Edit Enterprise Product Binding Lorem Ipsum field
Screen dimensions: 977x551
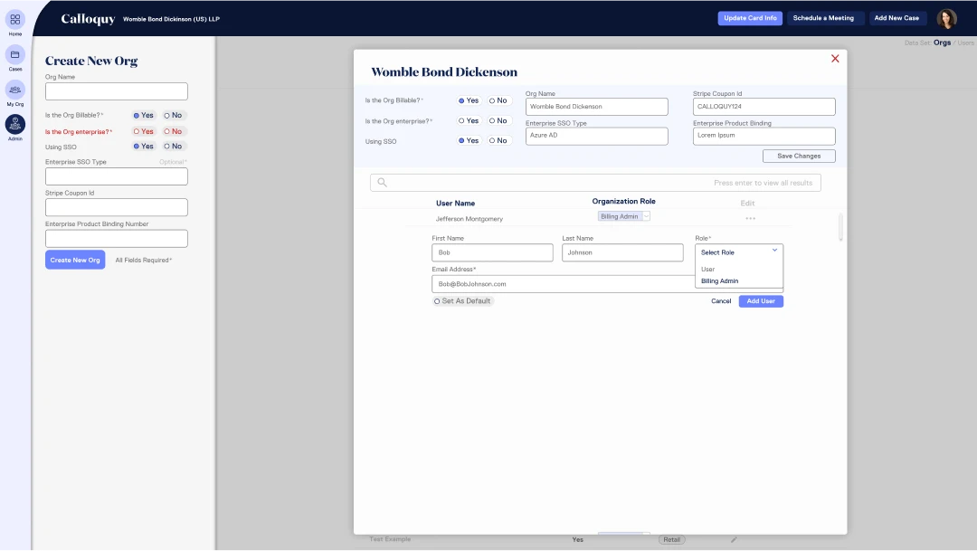[x=764, y=136]
